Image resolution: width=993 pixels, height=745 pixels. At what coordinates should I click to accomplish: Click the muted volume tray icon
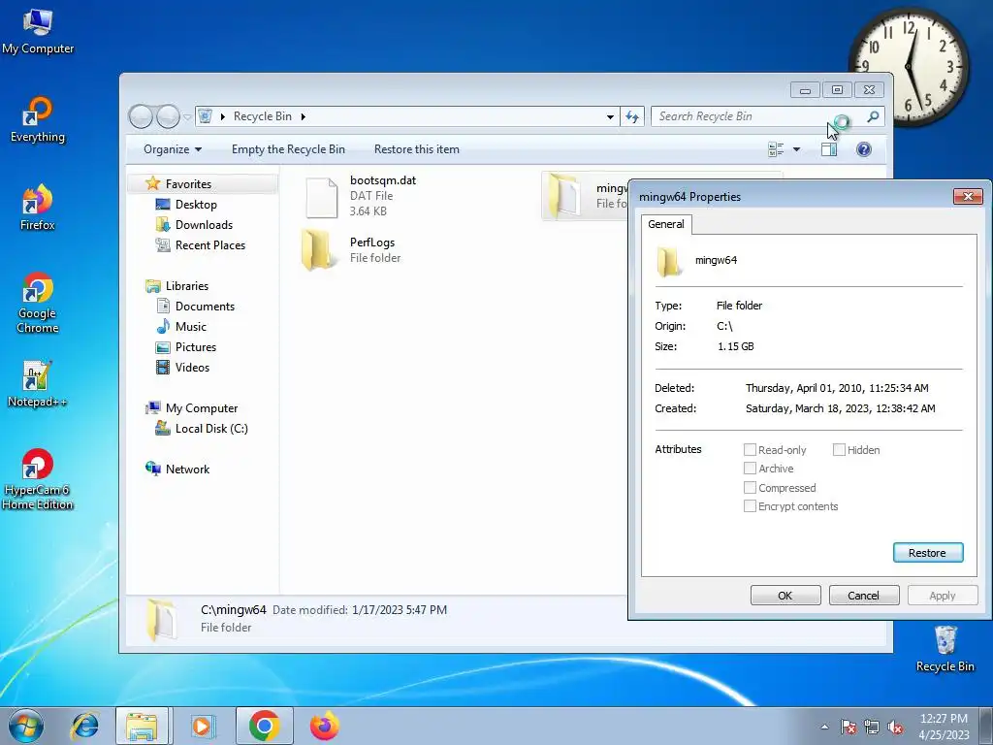click(895, 728)
